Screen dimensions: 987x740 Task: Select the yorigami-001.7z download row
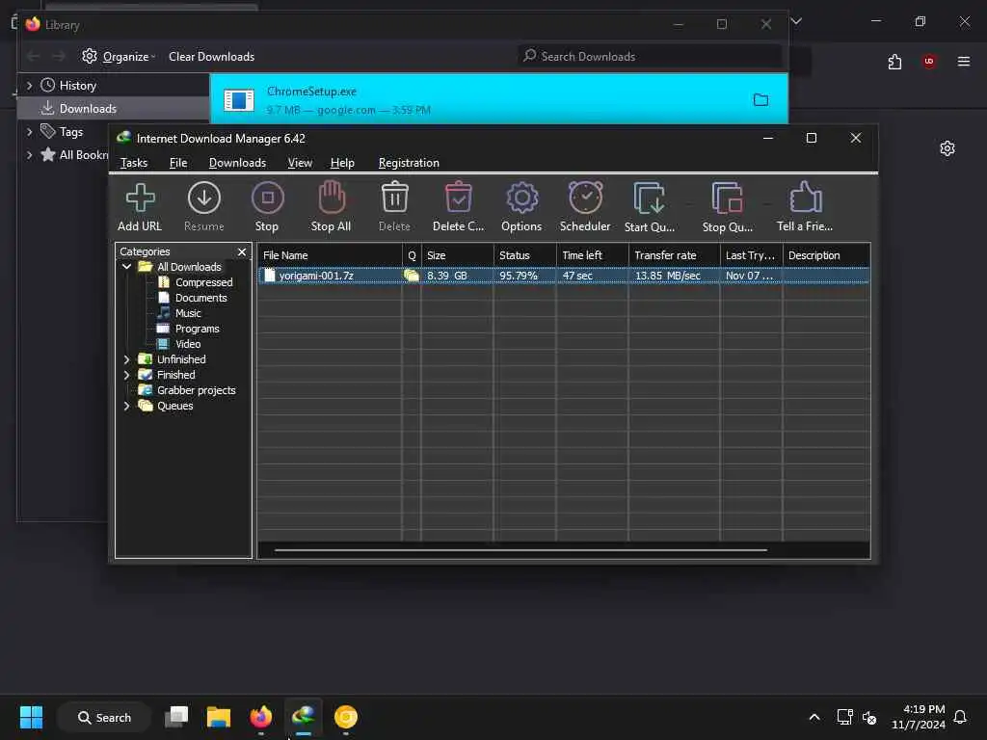pyautogui.click(x=563, y=276)
